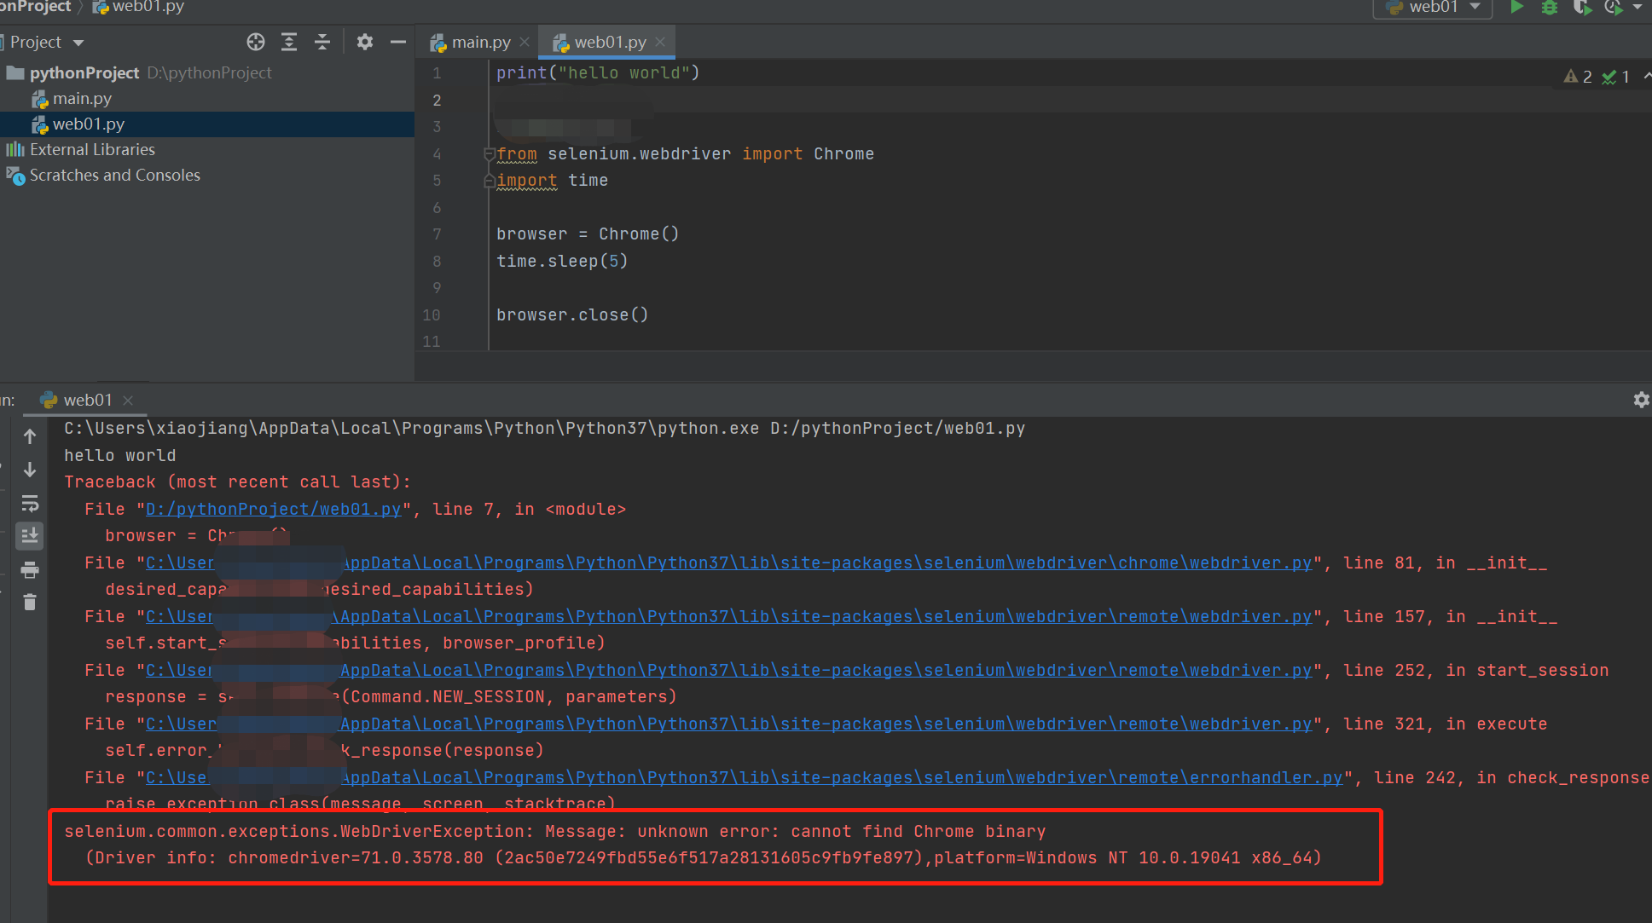Collapse the pythonProject folder in tree
The width and height of the screenshot is (1652, 923).
[x=14, y=73]
